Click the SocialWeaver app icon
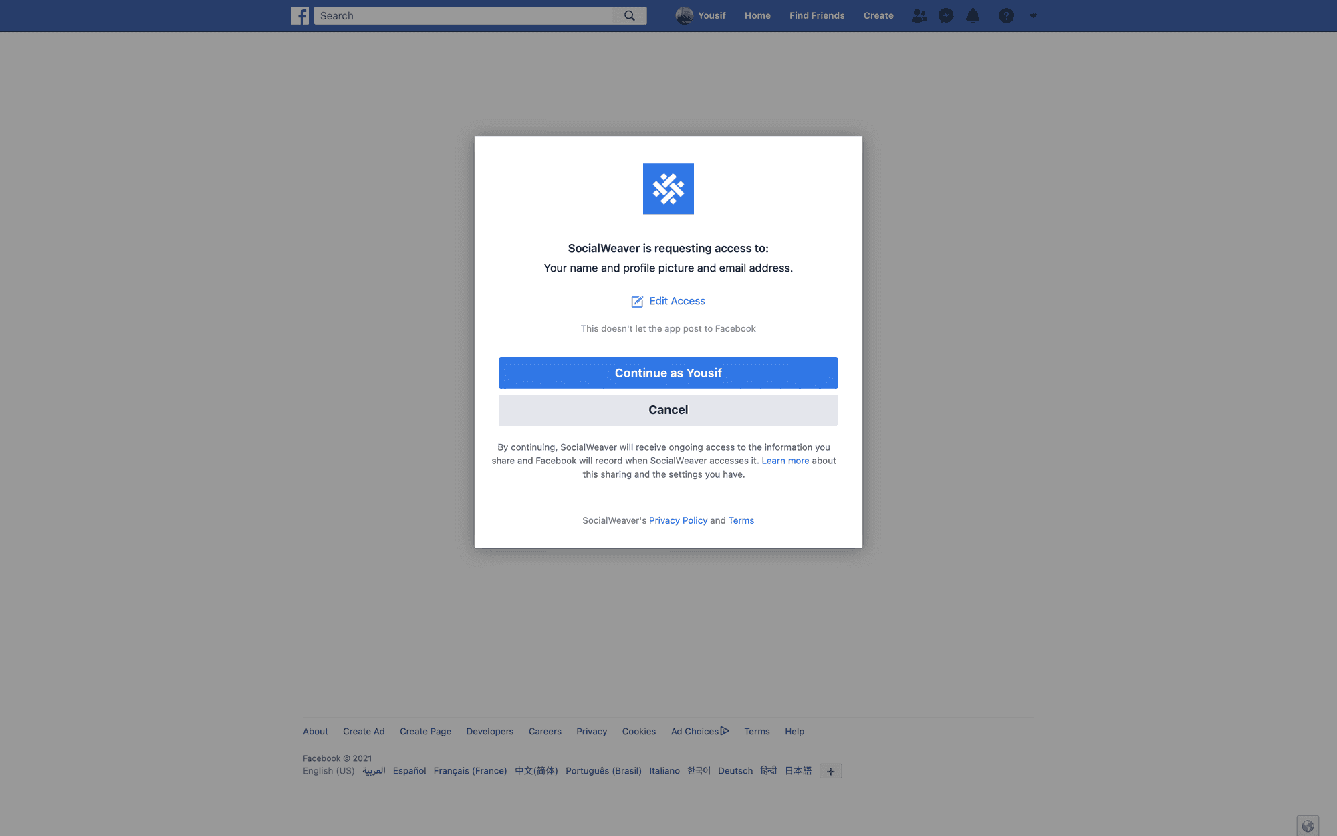This screenshot has width=1337, height=836. (668, 189)
